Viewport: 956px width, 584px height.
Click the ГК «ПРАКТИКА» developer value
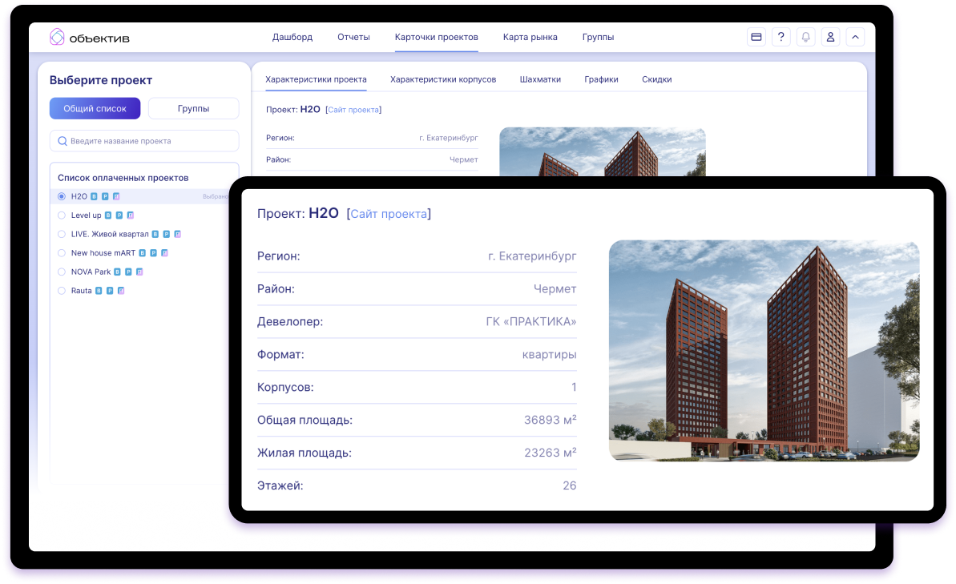[x=531, y=322]
